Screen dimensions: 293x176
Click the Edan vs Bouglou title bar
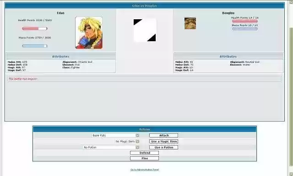pyautogui.click(x=145, y=6)
